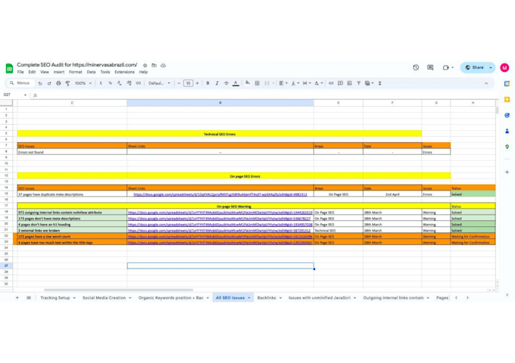This screenshot has width=515, height=363.
Task: Open the fill color picker
Action: coord(248,83)
